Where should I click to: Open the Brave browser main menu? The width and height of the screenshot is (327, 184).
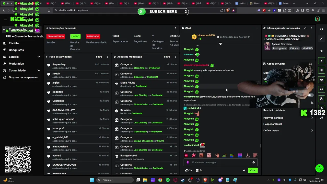[x=323, y=10]
